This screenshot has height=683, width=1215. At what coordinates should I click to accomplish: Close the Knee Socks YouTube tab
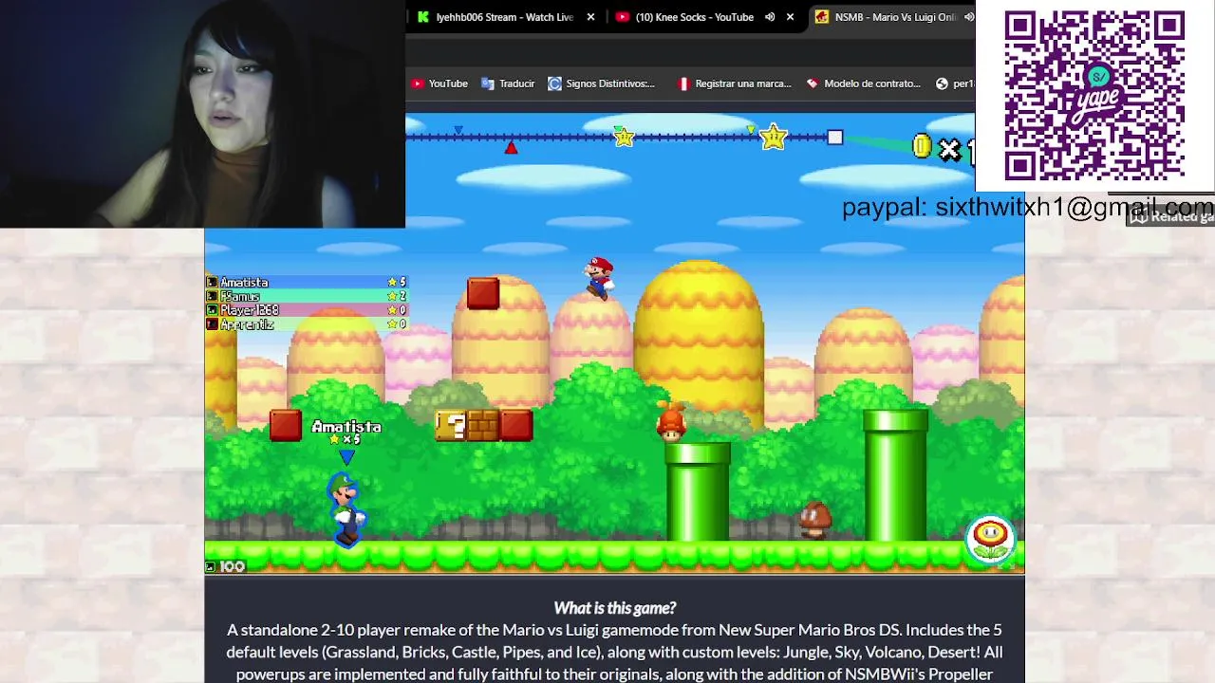pos(790,17)
